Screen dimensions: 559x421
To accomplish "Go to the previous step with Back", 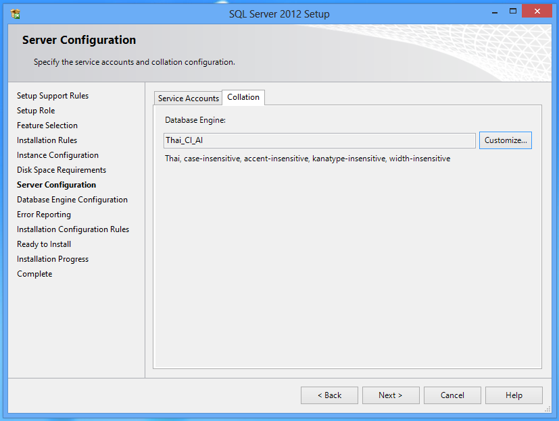I will 329,395.
